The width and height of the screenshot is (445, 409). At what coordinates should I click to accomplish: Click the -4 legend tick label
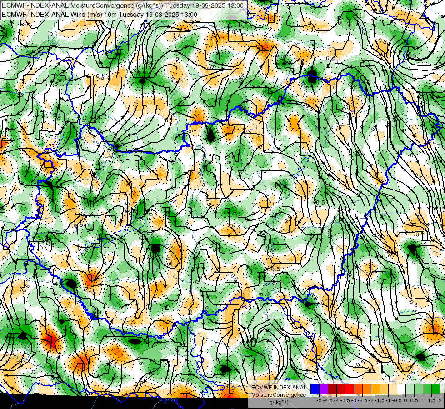336,400
